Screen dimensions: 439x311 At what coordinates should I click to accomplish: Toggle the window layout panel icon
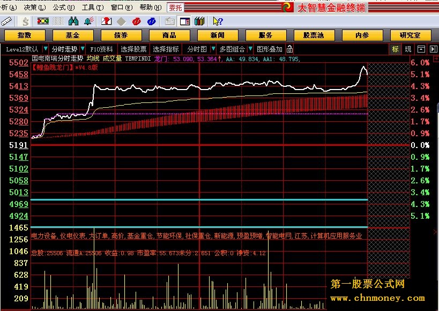(185, 21)
